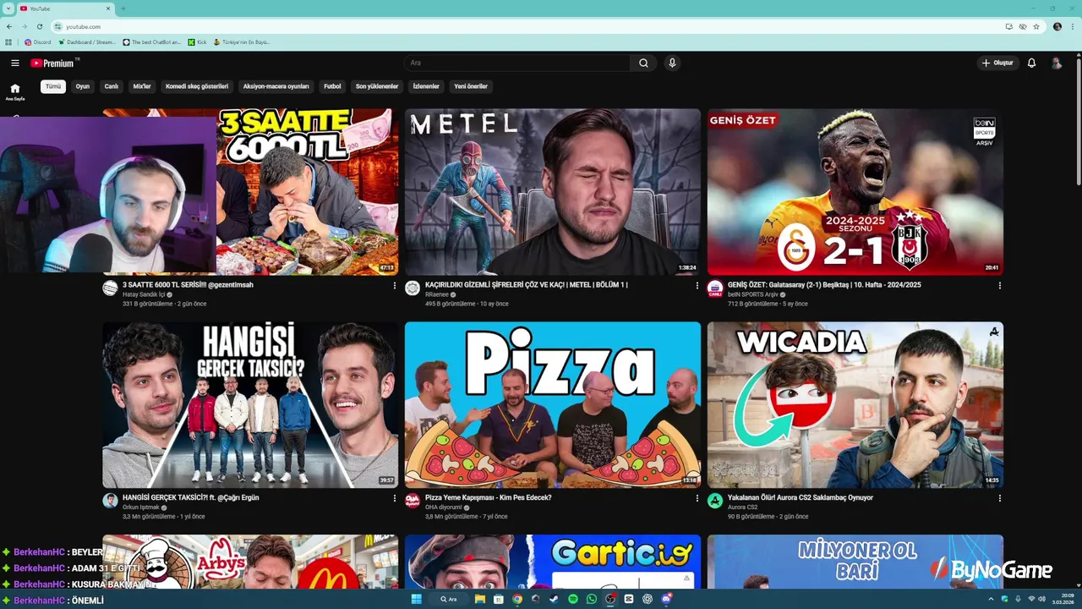Open ChatGPT from the taskbar

[648, 599]
